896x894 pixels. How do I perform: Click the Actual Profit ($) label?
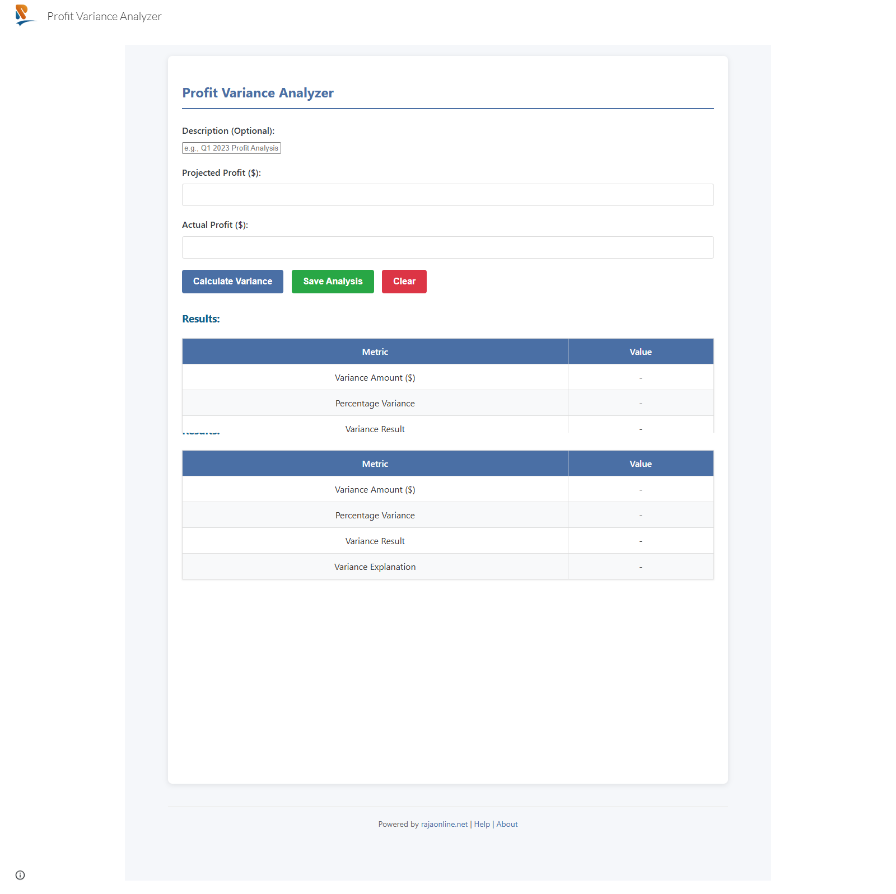215,224
